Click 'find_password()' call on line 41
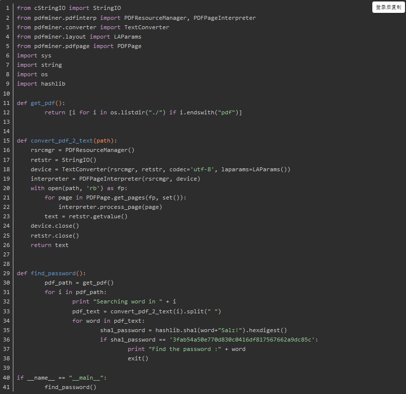The height and width of the screenshot is (394, 406). tap(70, 387)
